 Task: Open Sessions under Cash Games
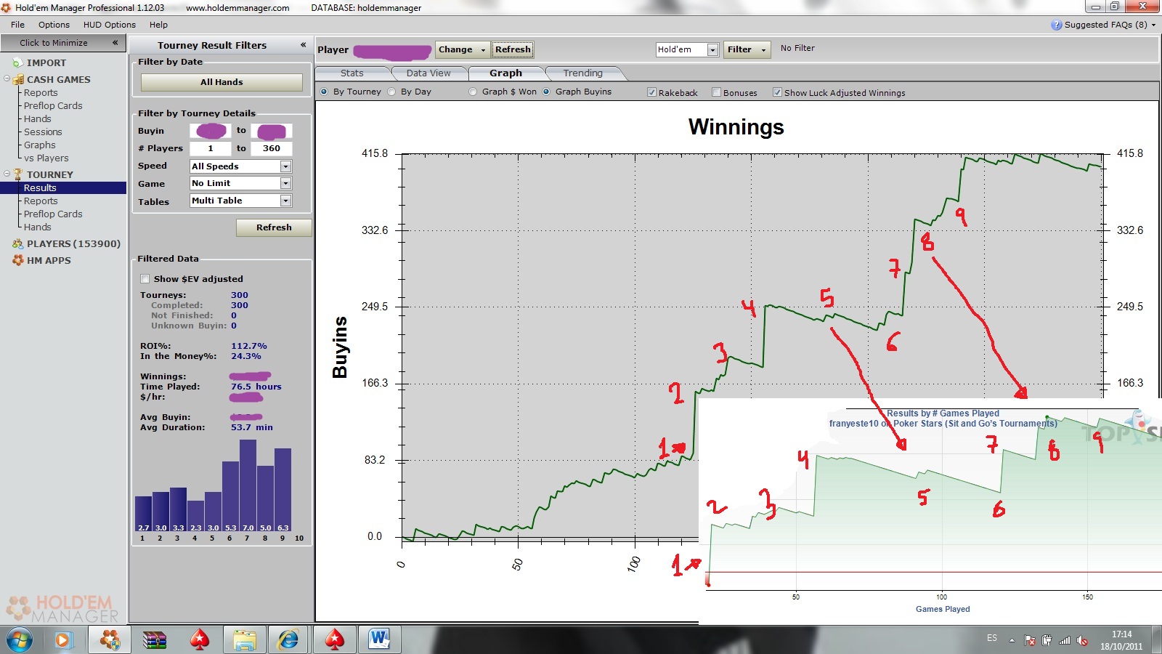[x=43, y=132]
